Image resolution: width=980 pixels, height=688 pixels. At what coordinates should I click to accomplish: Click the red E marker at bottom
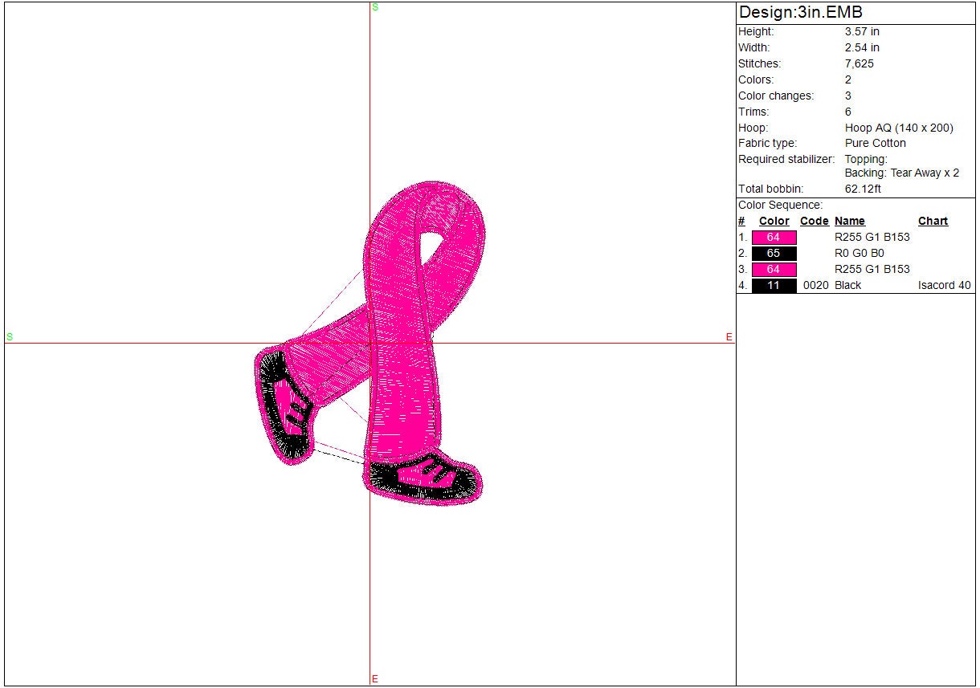(x=374, y=679)
